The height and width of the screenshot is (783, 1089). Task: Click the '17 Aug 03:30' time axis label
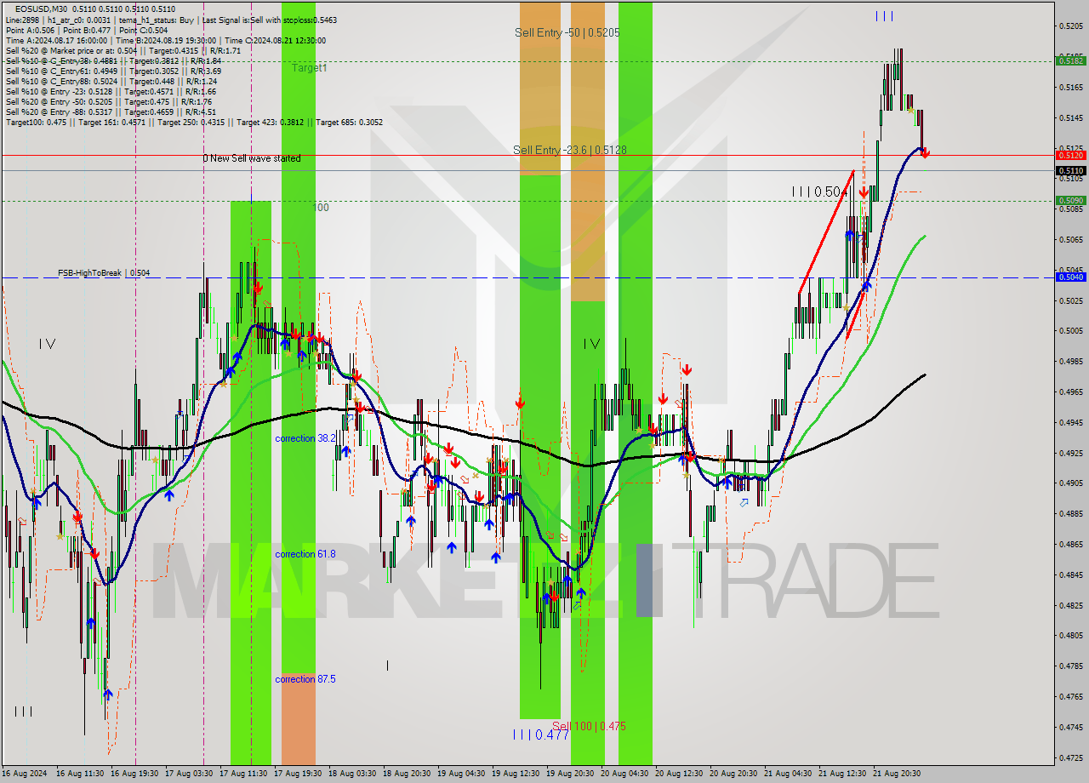tap(189, 774)
